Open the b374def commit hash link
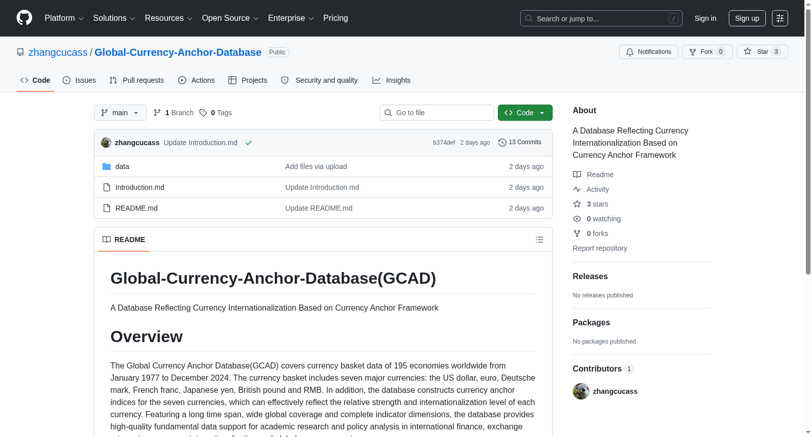Screen dimensions: 812x437 [x=444, y=143]
